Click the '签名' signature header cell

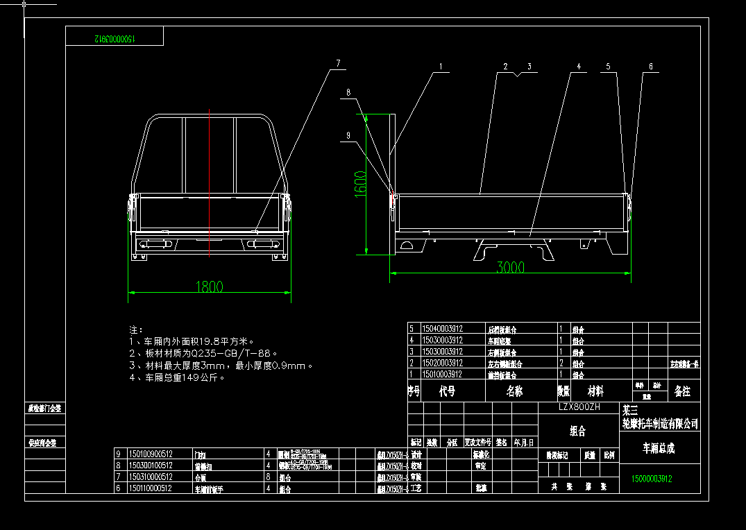point(501,443)
